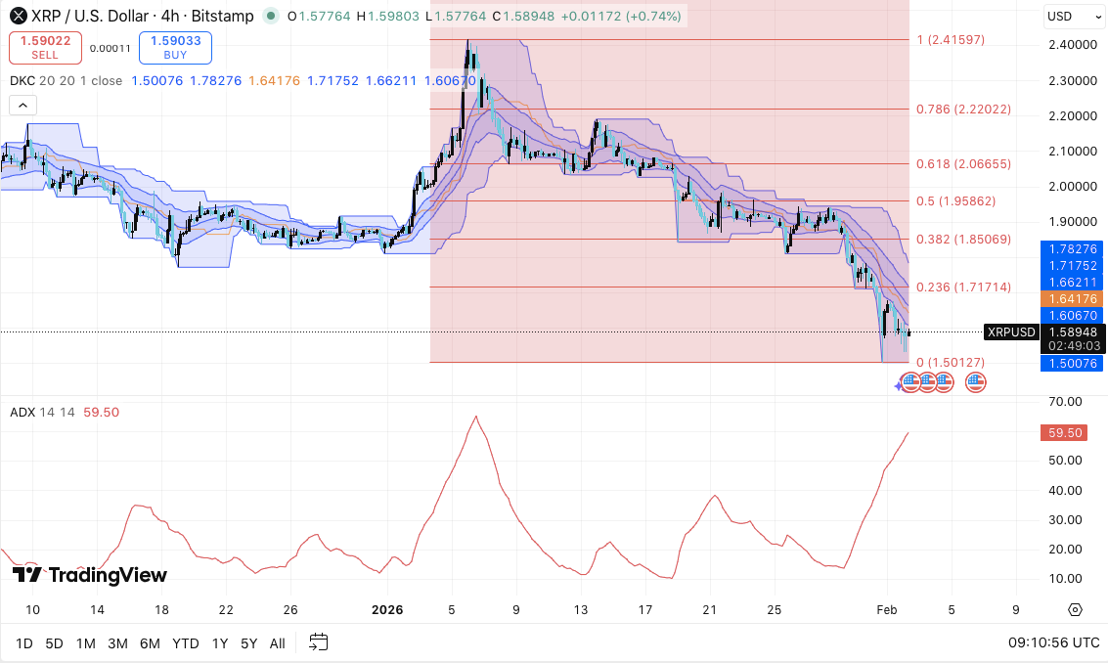Viewport: 1108px width, 663px height.
Task: Open the go-to-date calendar icon
Action: click(x=317, y=643)
